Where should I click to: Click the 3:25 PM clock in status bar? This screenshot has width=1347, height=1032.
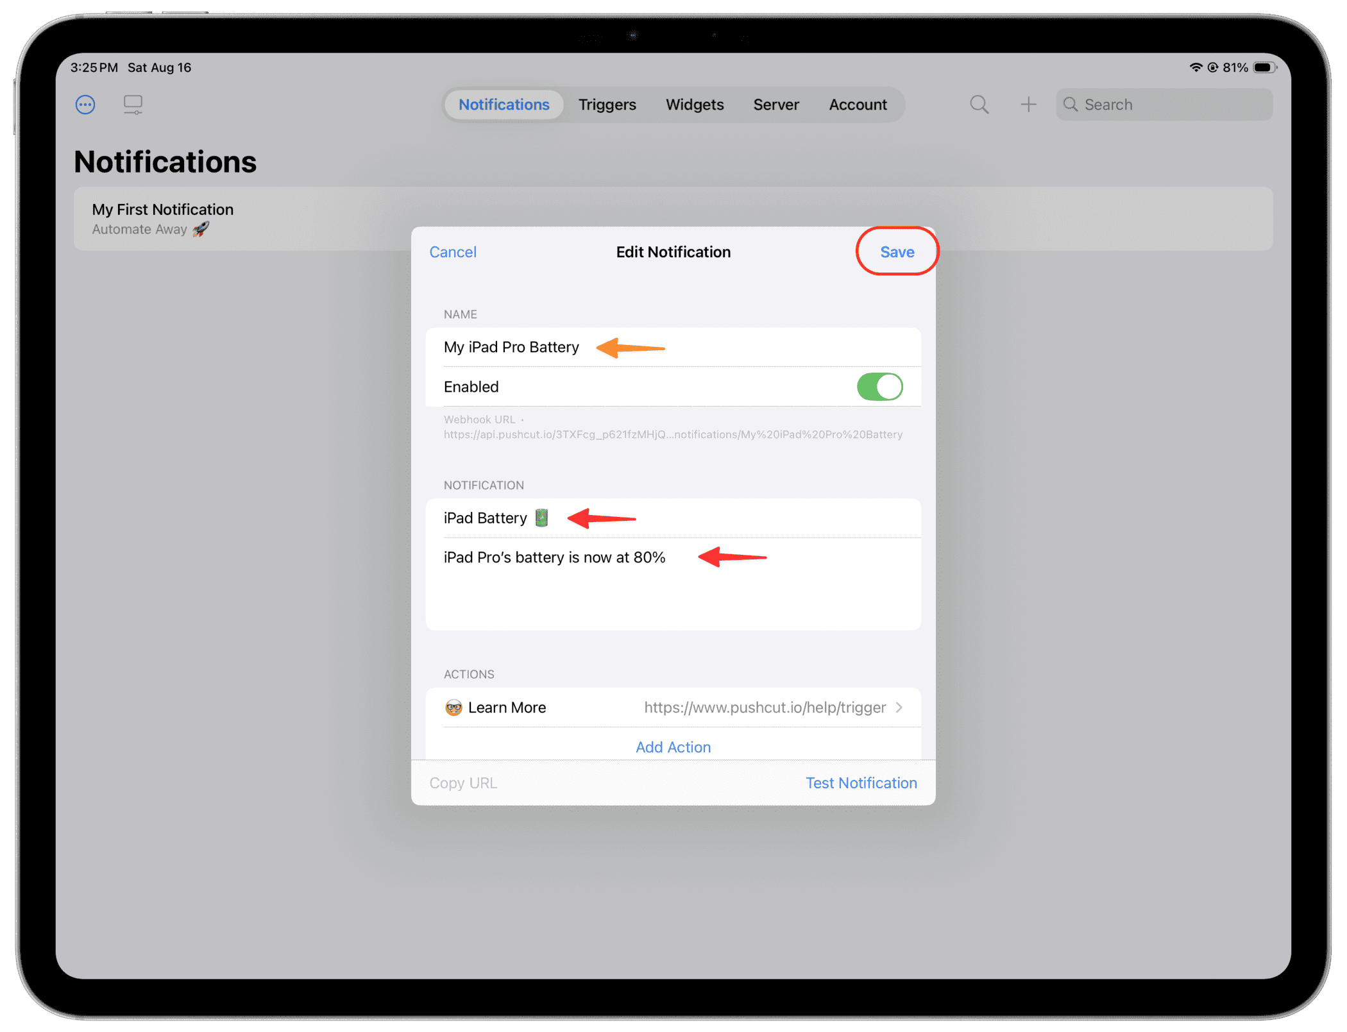click(x=94, y=67)
